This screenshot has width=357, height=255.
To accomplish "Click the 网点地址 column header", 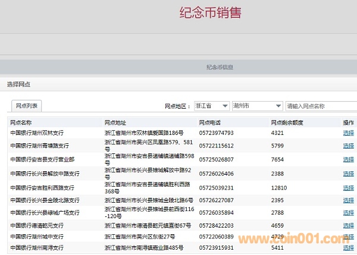I will pyautogui.click(x=115, y=122).
